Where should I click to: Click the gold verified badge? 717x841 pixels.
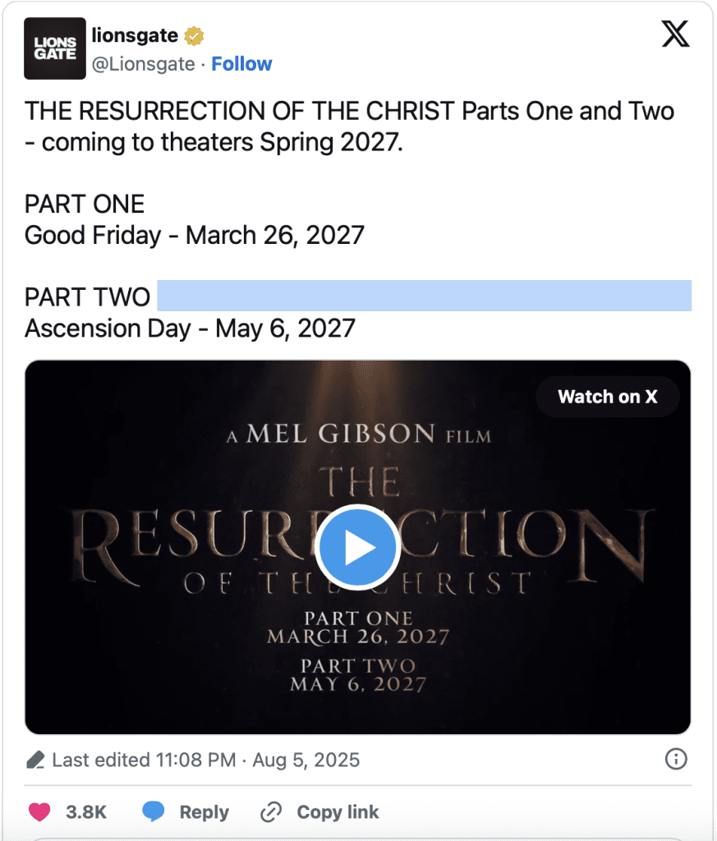[x=194, y=36]
